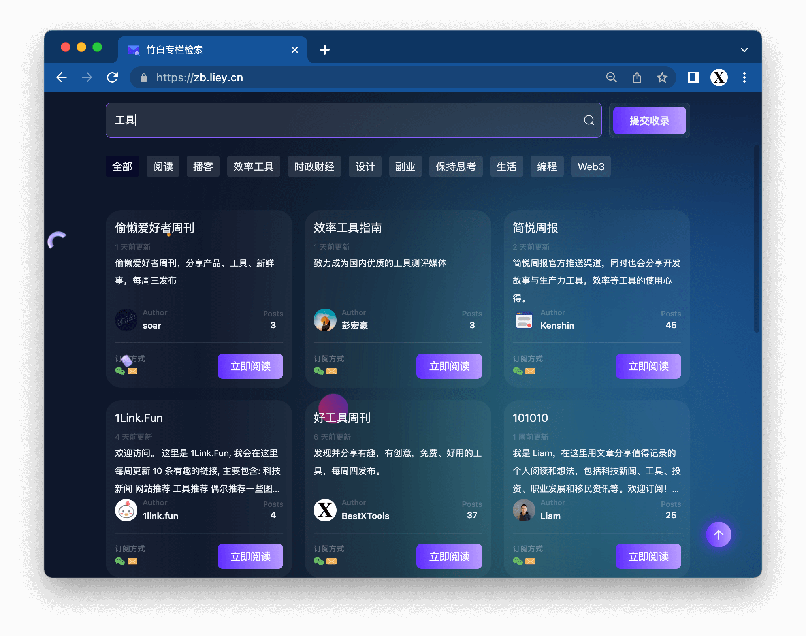Viewport: 806px width, 636px height.
Task: Click WeChat icon on 效率工具指南 card
Action: coord(318,371)
